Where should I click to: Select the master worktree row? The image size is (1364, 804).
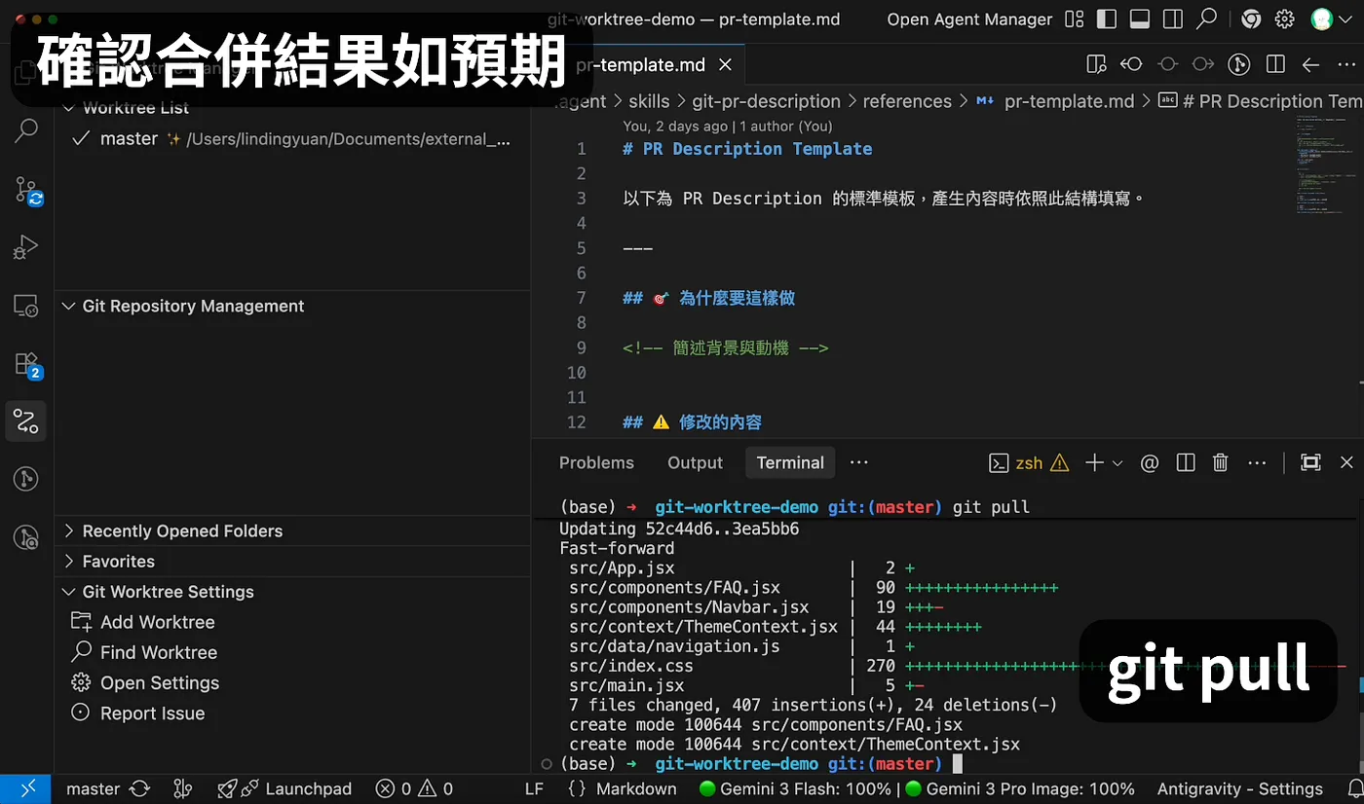tap(292, 139)
